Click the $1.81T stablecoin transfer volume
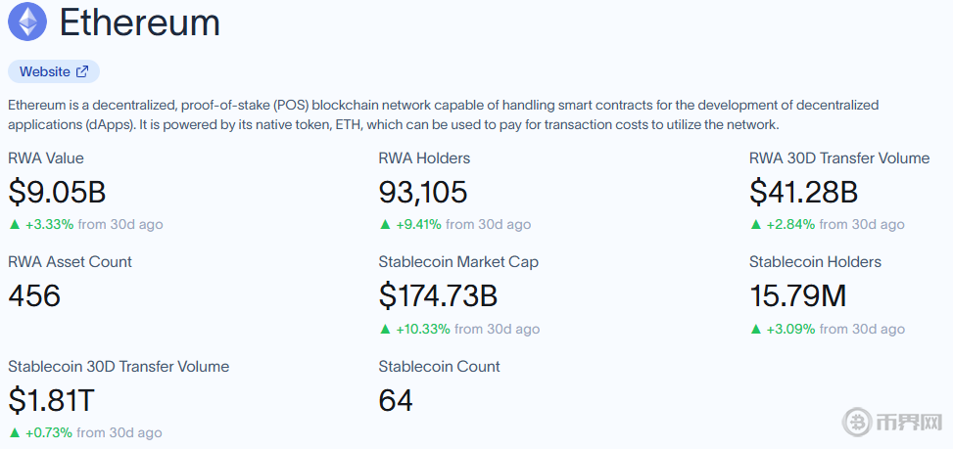 coord(51,400)
